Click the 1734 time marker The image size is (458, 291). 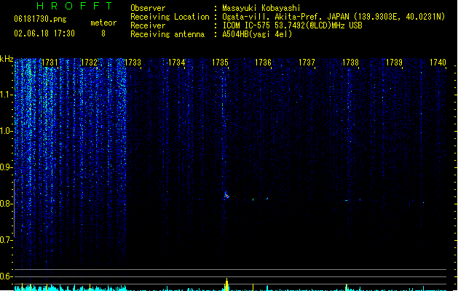pos(177,63)
